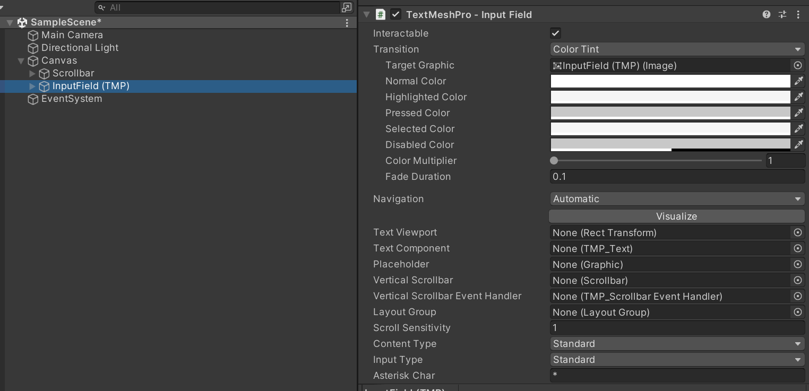
Task: Click the object picker beside Text Component
Action: [798, 248]
